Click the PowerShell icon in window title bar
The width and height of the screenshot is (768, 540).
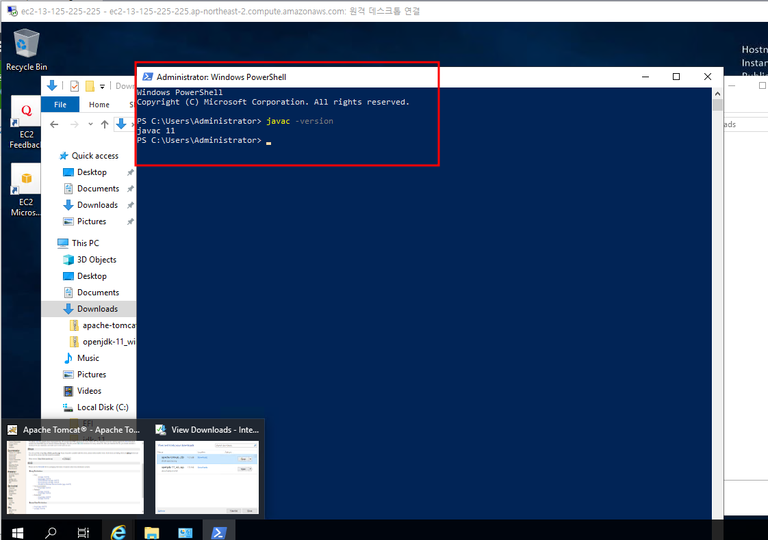147,77
